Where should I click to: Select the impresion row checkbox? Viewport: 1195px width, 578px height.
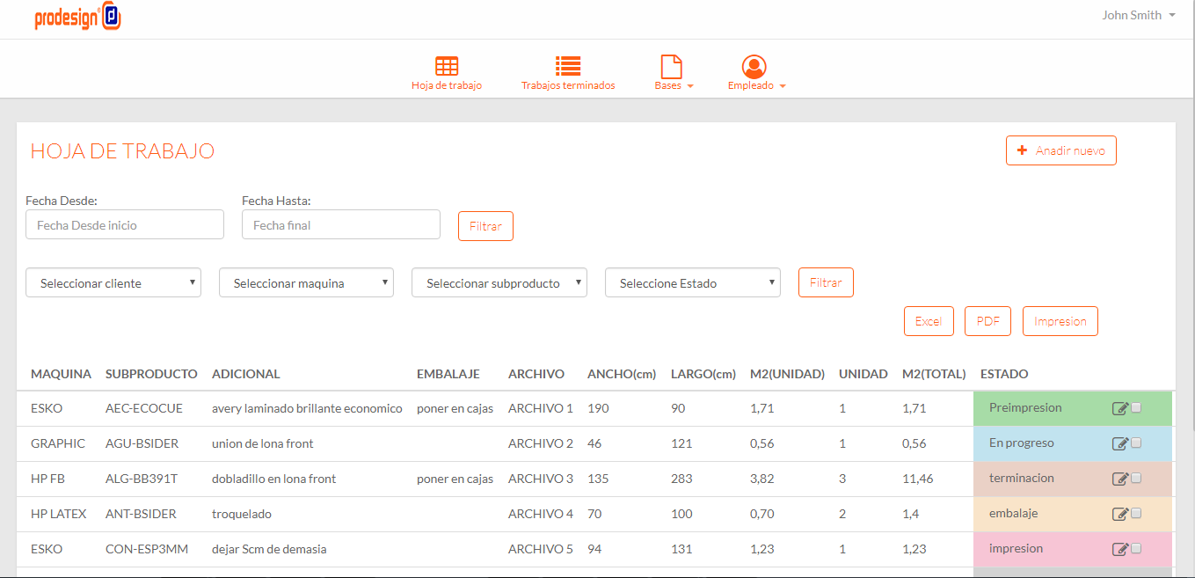click(x=1136, y=548)
